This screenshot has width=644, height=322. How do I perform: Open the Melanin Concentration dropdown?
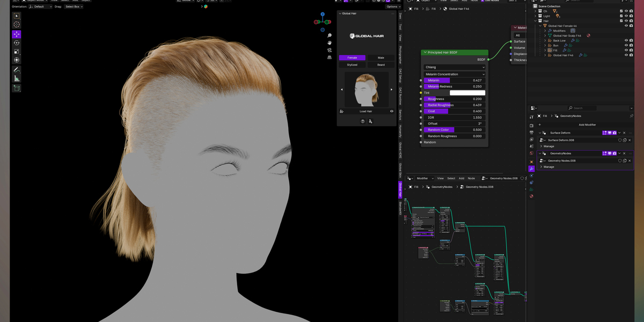(x=455, y=74)
